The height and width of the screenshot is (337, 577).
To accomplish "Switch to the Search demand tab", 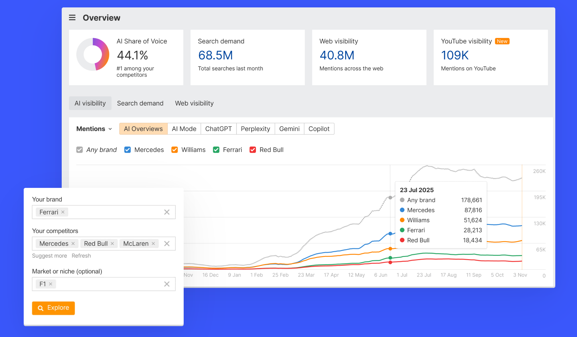I will click(x=140, y=103).
